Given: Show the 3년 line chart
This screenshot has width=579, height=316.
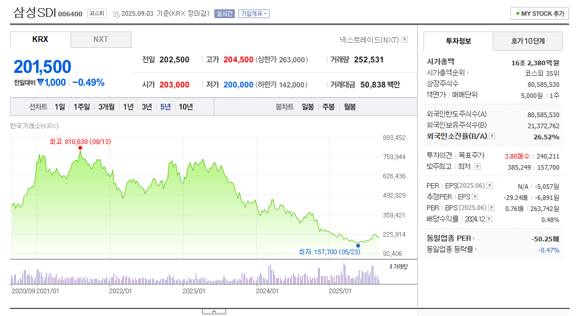Looking at the screenshot, I should [147, 107].
